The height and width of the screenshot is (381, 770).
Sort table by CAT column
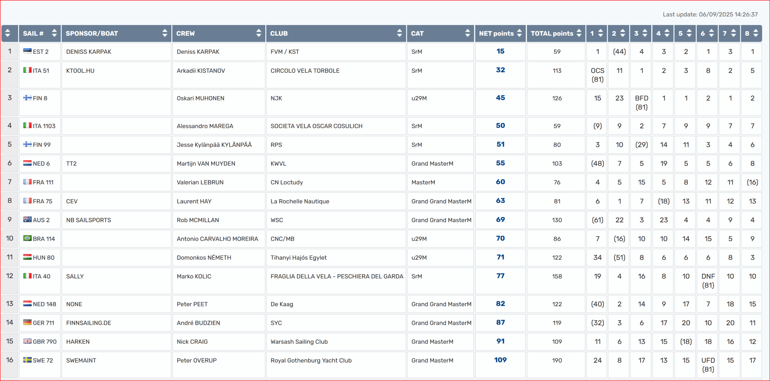[x=467, y=33]
